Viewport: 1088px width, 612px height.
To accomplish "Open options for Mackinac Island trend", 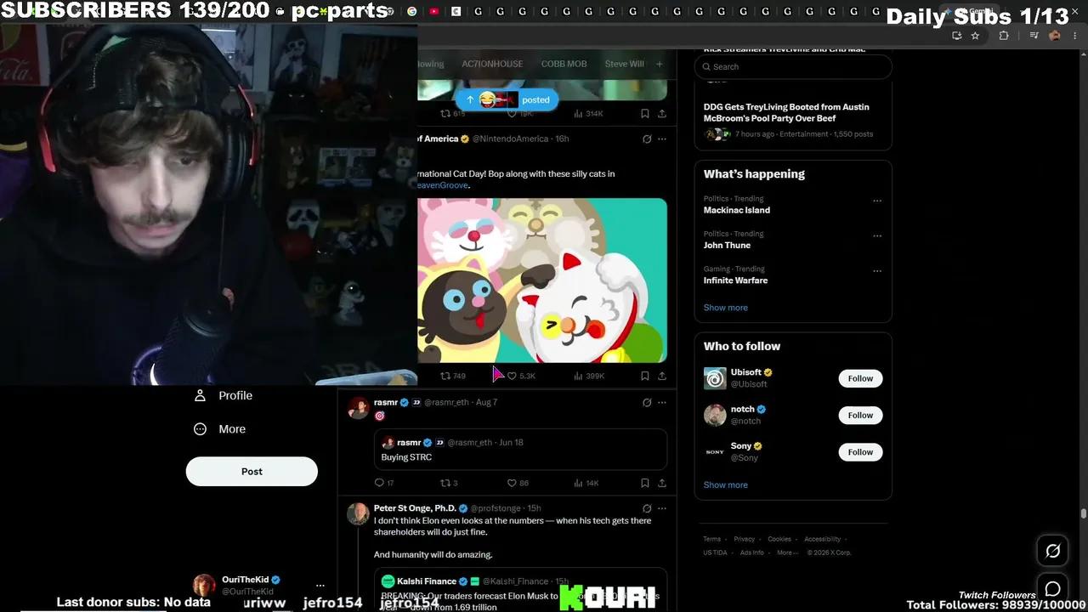I will (877, 201).
